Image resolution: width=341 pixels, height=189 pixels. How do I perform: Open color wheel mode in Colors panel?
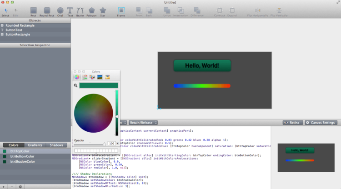click(x=77, y=77)
